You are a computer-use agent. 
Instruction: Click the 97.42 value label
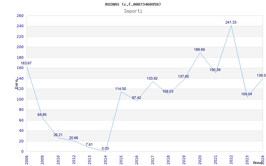[137, 98]
